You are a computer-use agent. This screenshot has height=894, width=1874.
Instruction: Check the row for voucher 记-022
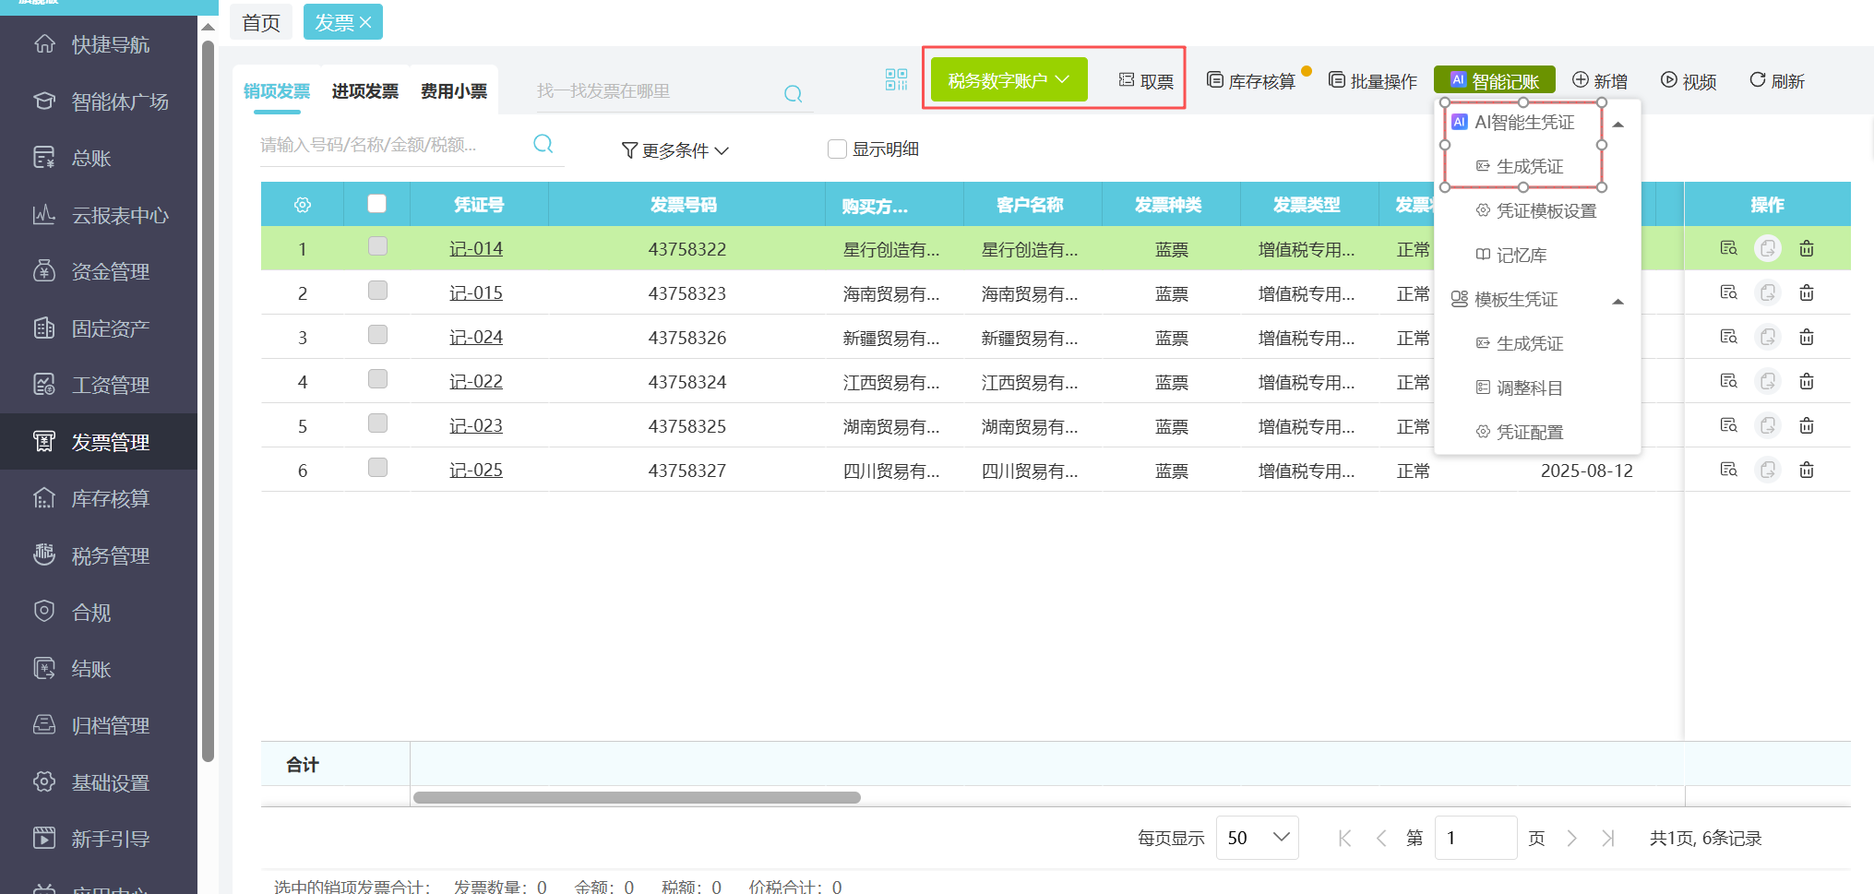tap(377, 379)
